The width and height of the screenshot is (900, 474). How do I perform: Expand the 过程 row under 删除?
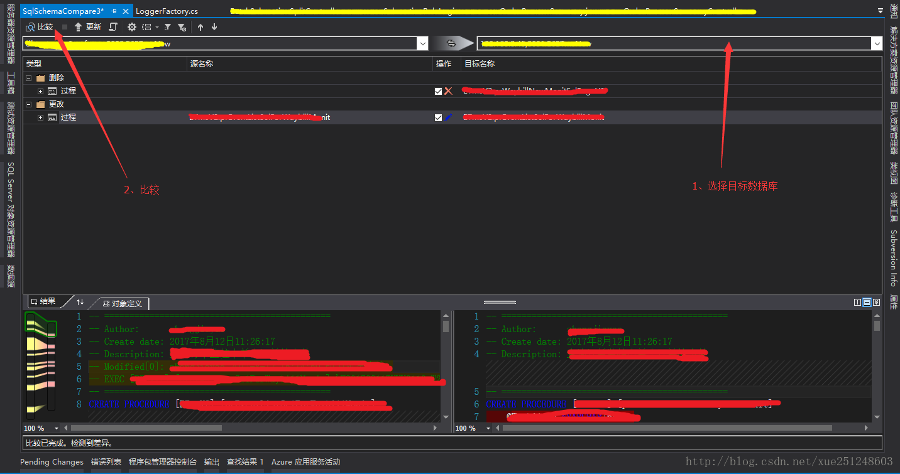click(41, 91)
